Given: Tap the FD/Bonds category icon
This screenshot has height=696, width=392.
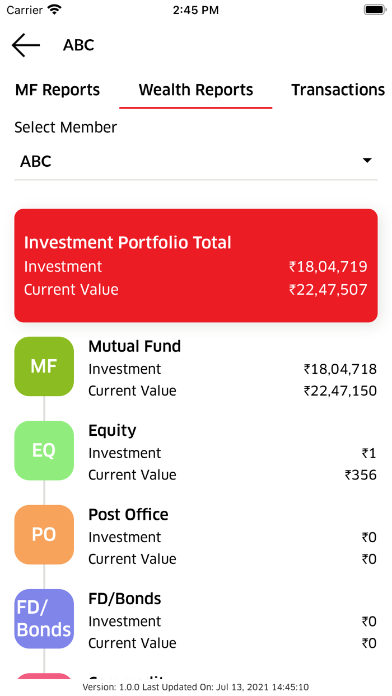Looking at the screenshot, I should point(44,619).
